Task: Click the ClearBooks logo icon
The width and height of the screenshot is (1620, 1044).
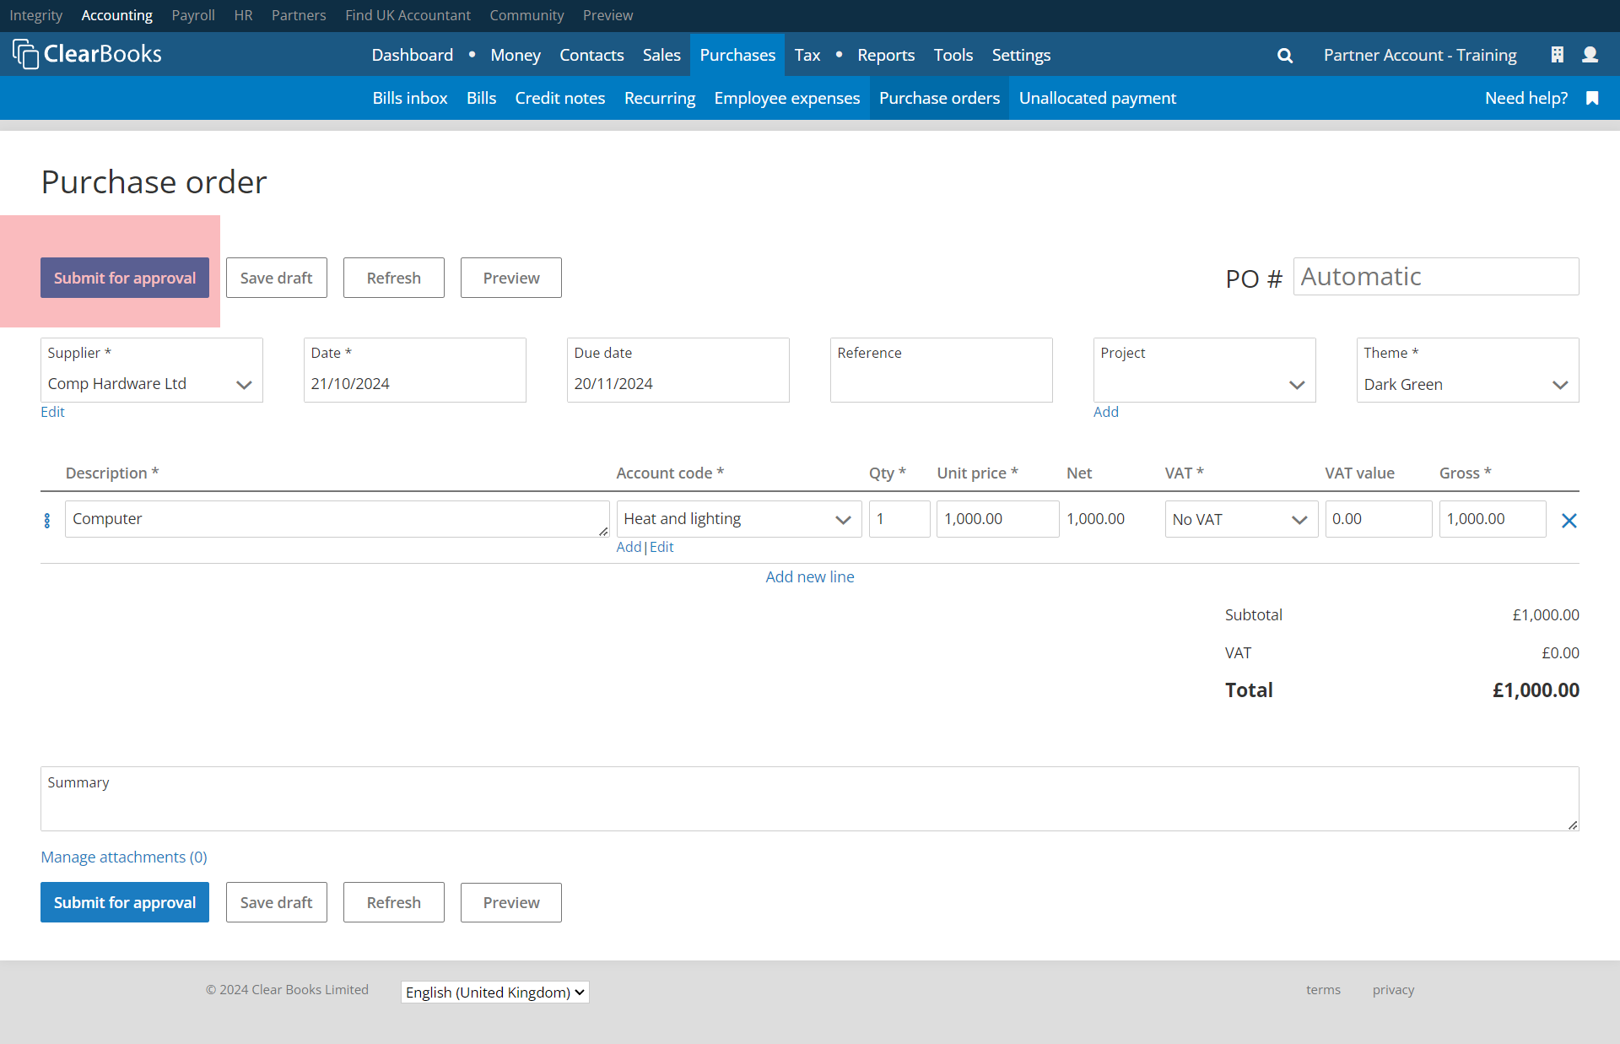Action: coord(25,55)
